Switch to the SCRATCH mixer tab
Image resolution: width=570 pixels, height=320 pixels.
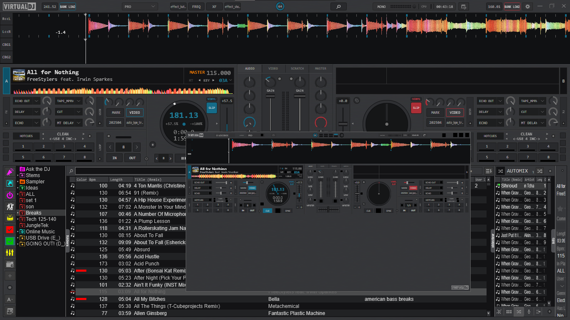click(297, 68)
